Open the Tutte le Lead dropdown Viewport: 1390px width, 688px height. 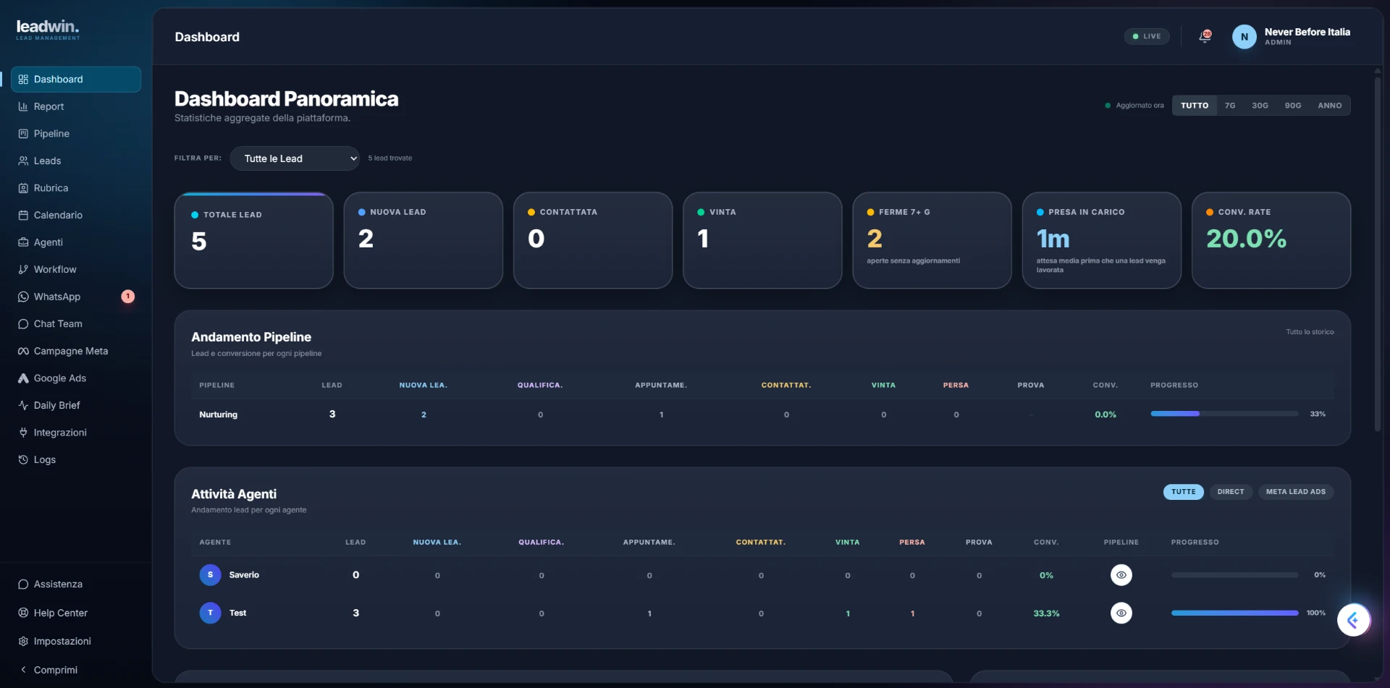point(295,158)
